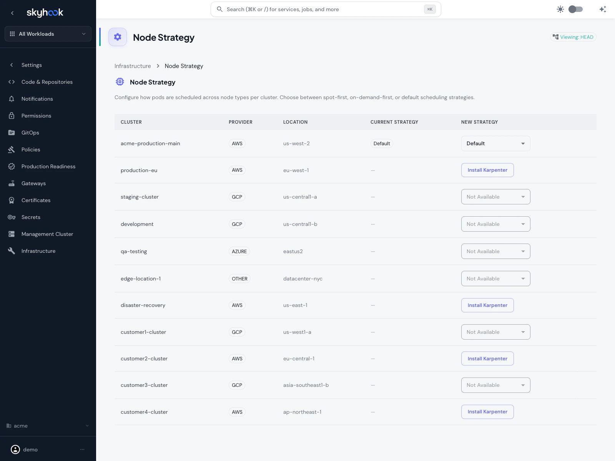Open Policies via its tools icon
Image resolution: width=615 pixels, height=461 pixels.
12,149
